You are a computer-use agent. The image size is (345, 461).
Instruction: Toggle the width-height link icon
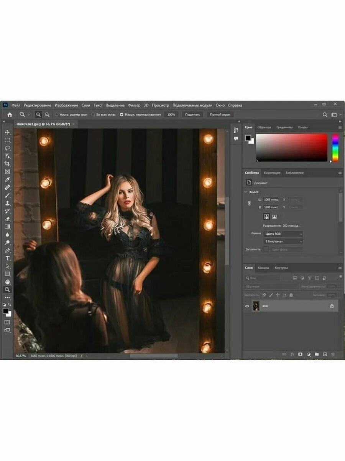tap(250, 203)
